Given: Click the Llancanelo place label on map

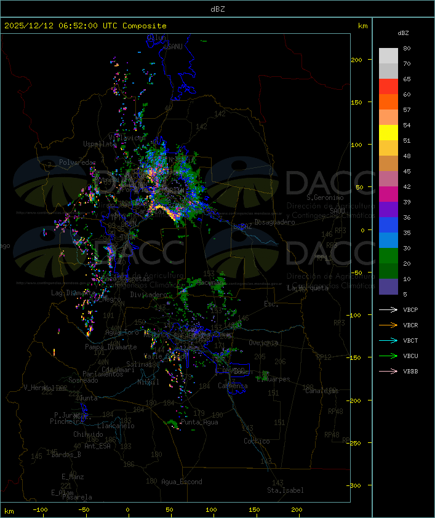Looking at the screenshot, I should [x=116, y=426].
